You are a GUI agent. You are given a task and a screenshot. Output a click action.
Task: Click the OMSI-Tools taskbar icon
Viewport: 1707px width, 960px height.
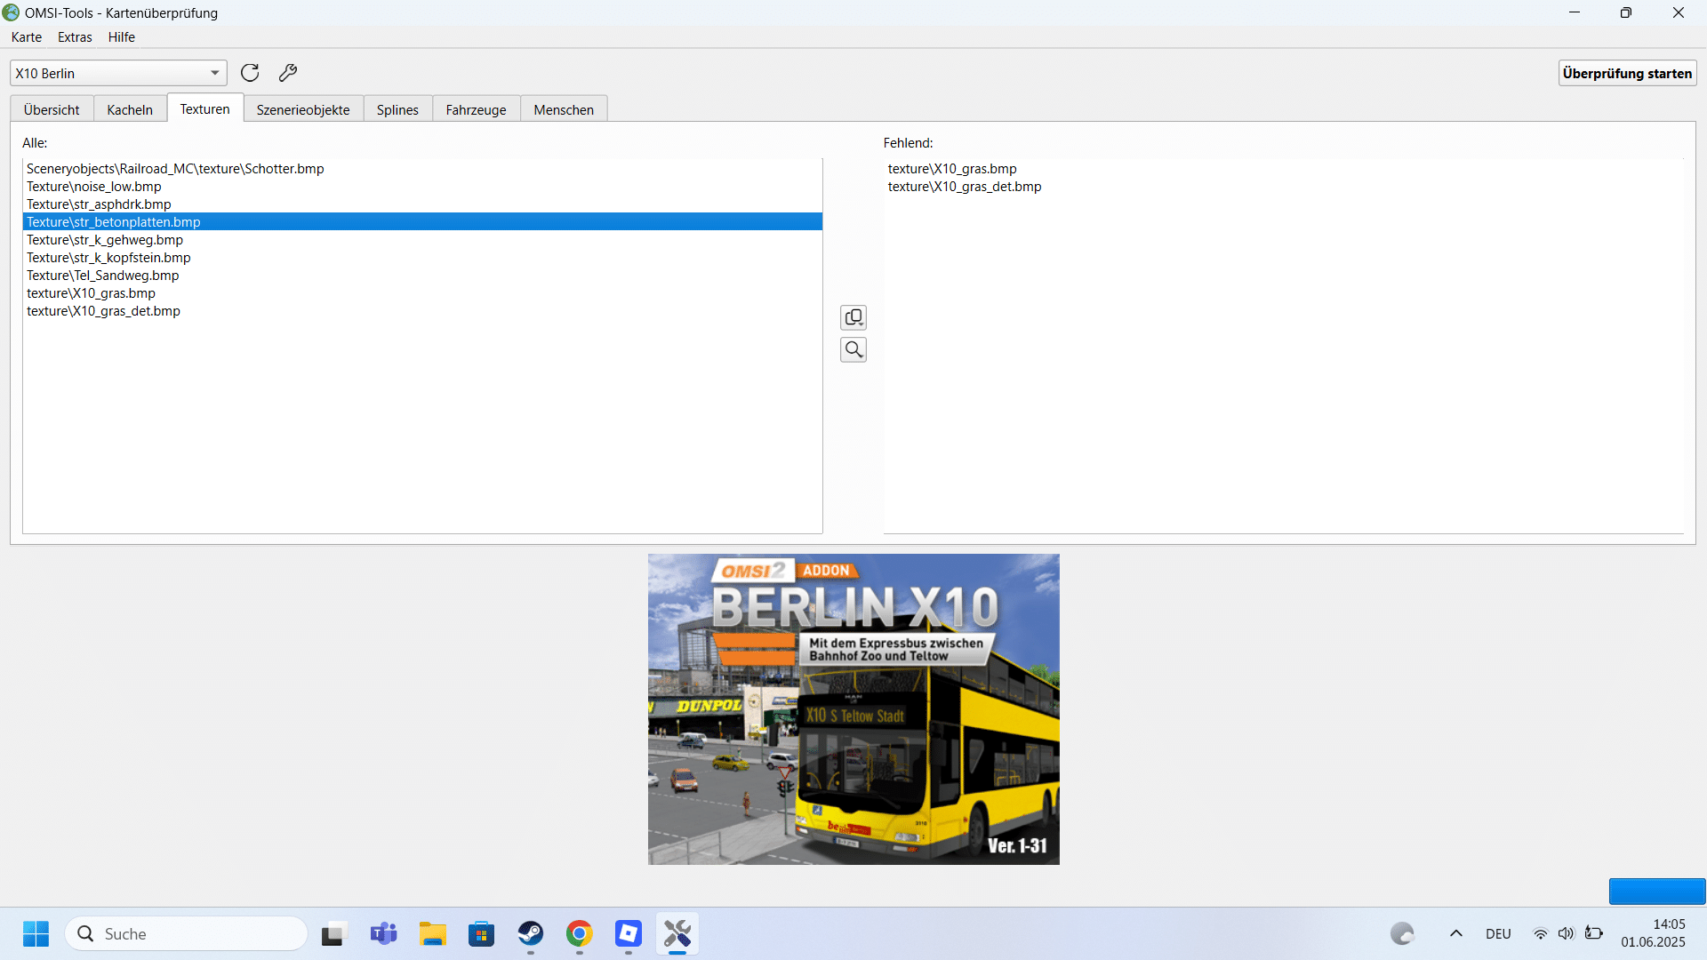coord(677,934)
